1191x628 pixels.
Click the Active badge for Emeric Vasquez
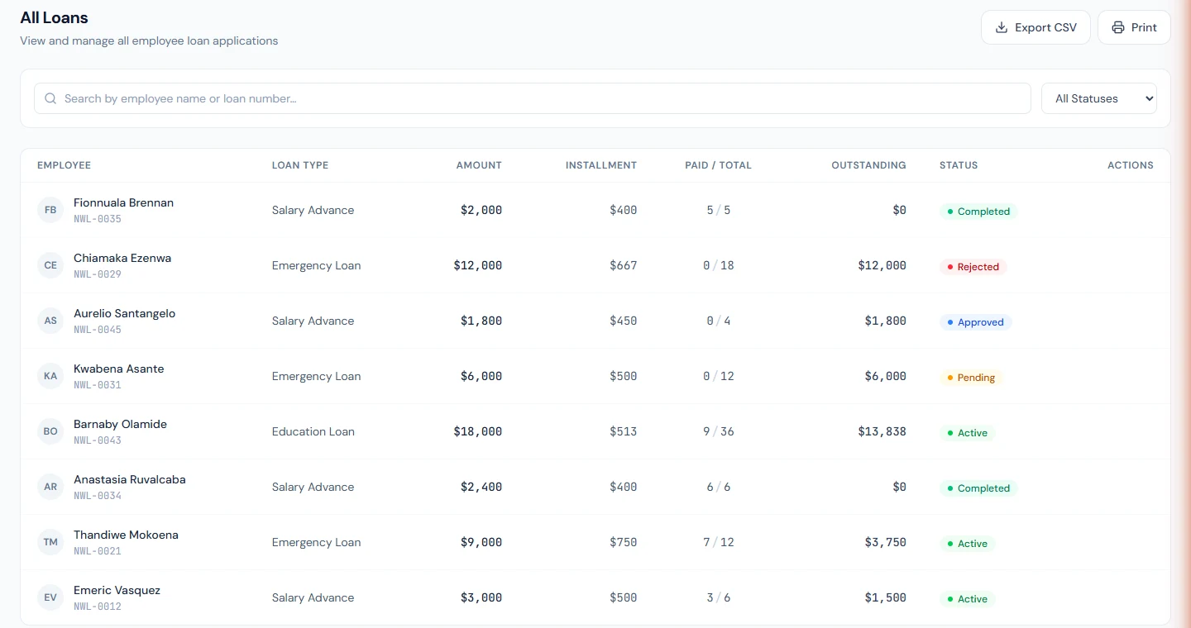click(x=967, y=599)
